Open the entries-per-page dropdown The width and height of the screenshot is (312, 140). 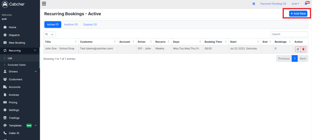click(50, 34)
